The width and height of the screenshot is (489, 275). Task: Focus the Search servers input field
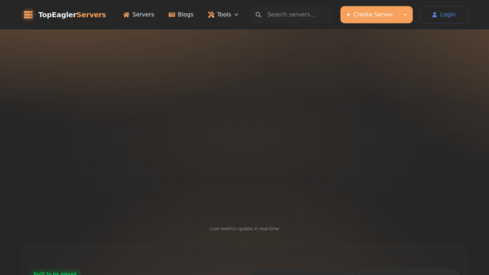[x=291, y=14]
